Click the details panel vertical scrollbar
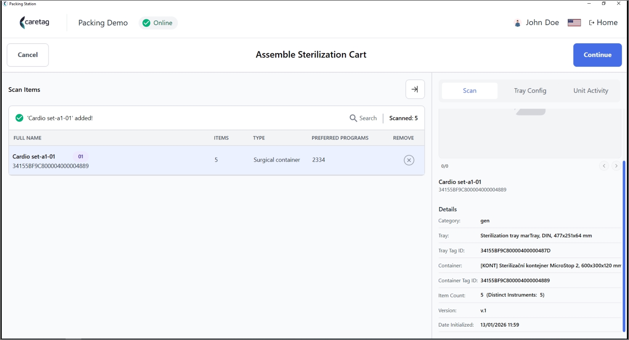 (x=624, y=246)
